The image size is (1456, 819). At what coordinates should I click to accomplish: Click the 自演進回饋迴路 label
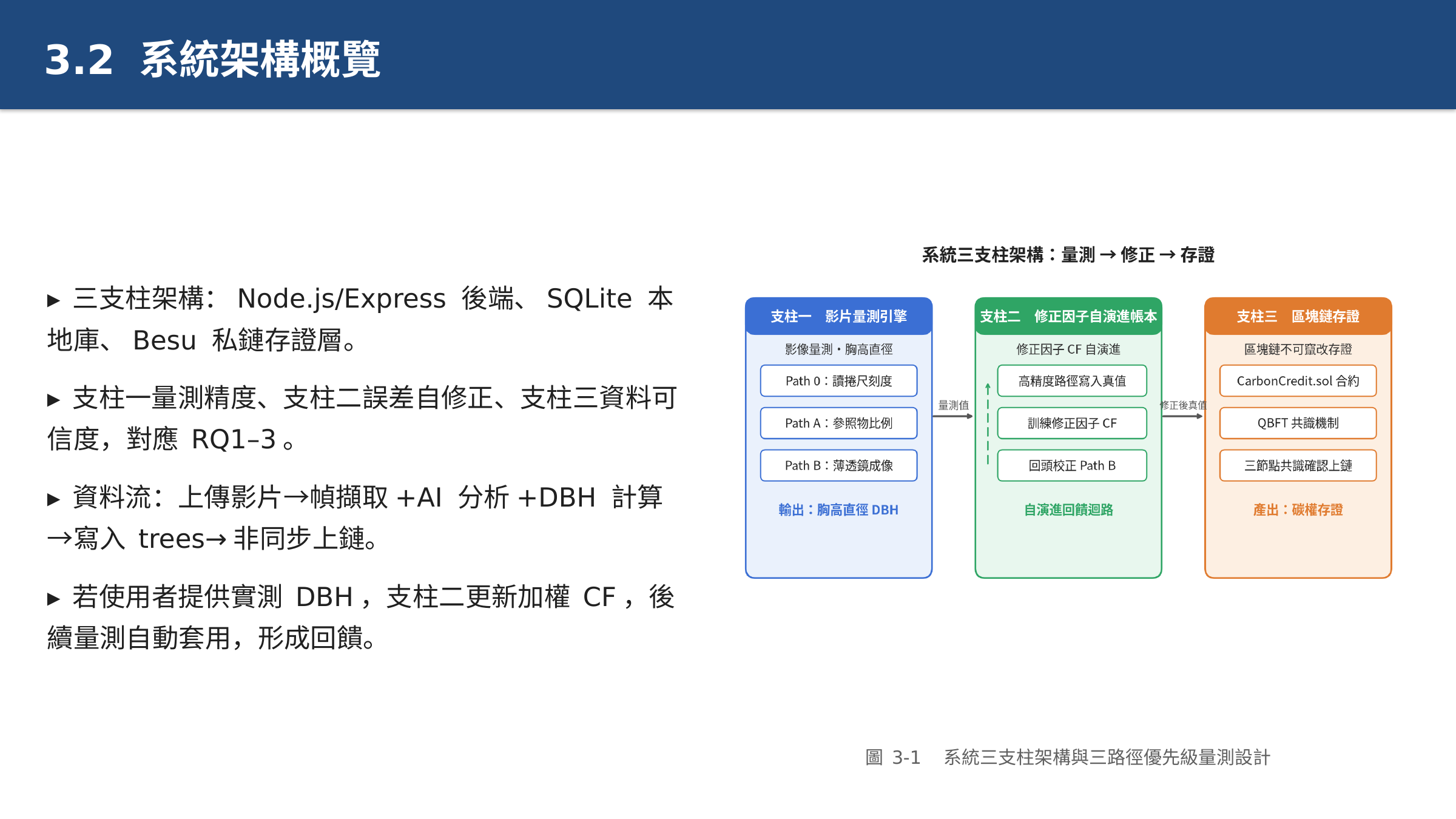pos(1068,510)
